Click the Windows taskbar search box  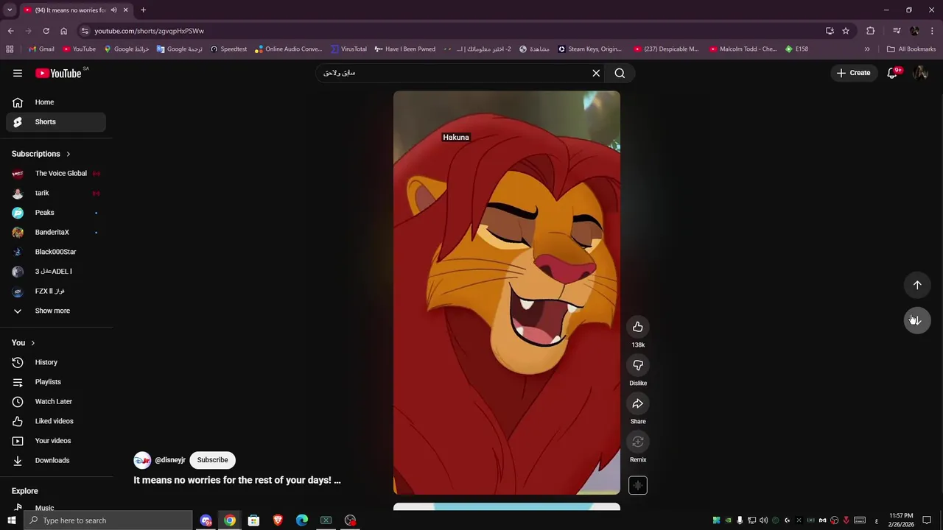[x=109, y=520]
